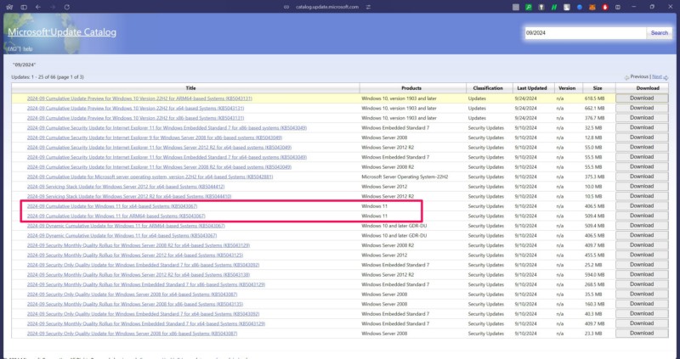Reload the page with the refresh icon
This screenshot has width=680, height=359.
point(65,8)
